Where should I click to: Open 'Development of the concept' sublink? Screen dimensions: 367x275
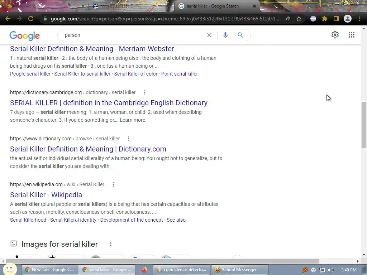[x=132, y=220]
